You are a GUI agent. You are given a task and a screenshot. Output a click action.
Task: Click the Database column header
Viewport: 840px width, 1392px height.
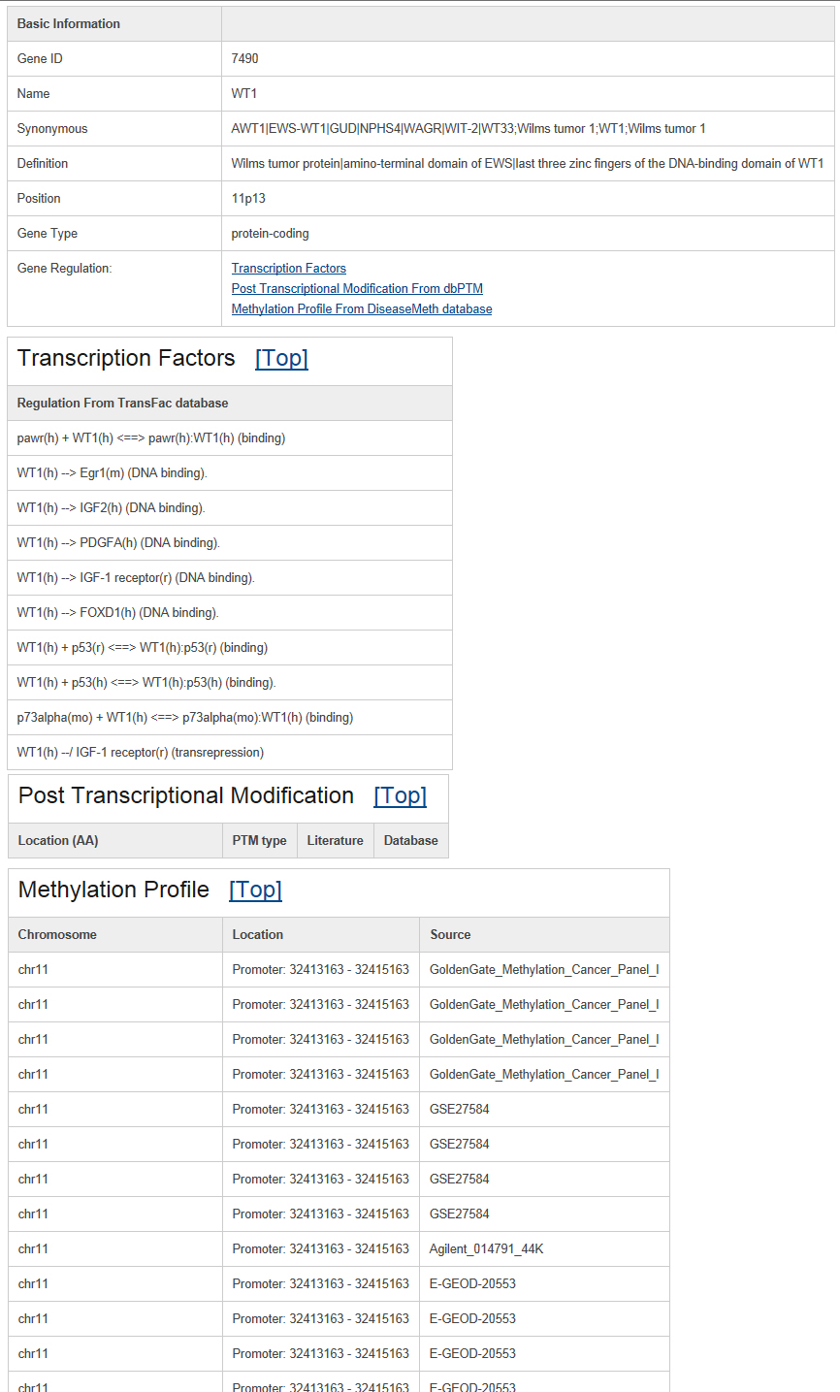tap(411, 841)
